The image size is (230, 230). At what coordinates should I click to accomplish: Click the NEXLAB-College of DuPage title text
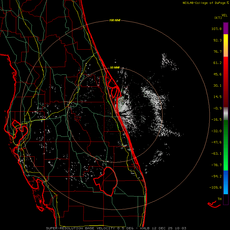point(204,3)
